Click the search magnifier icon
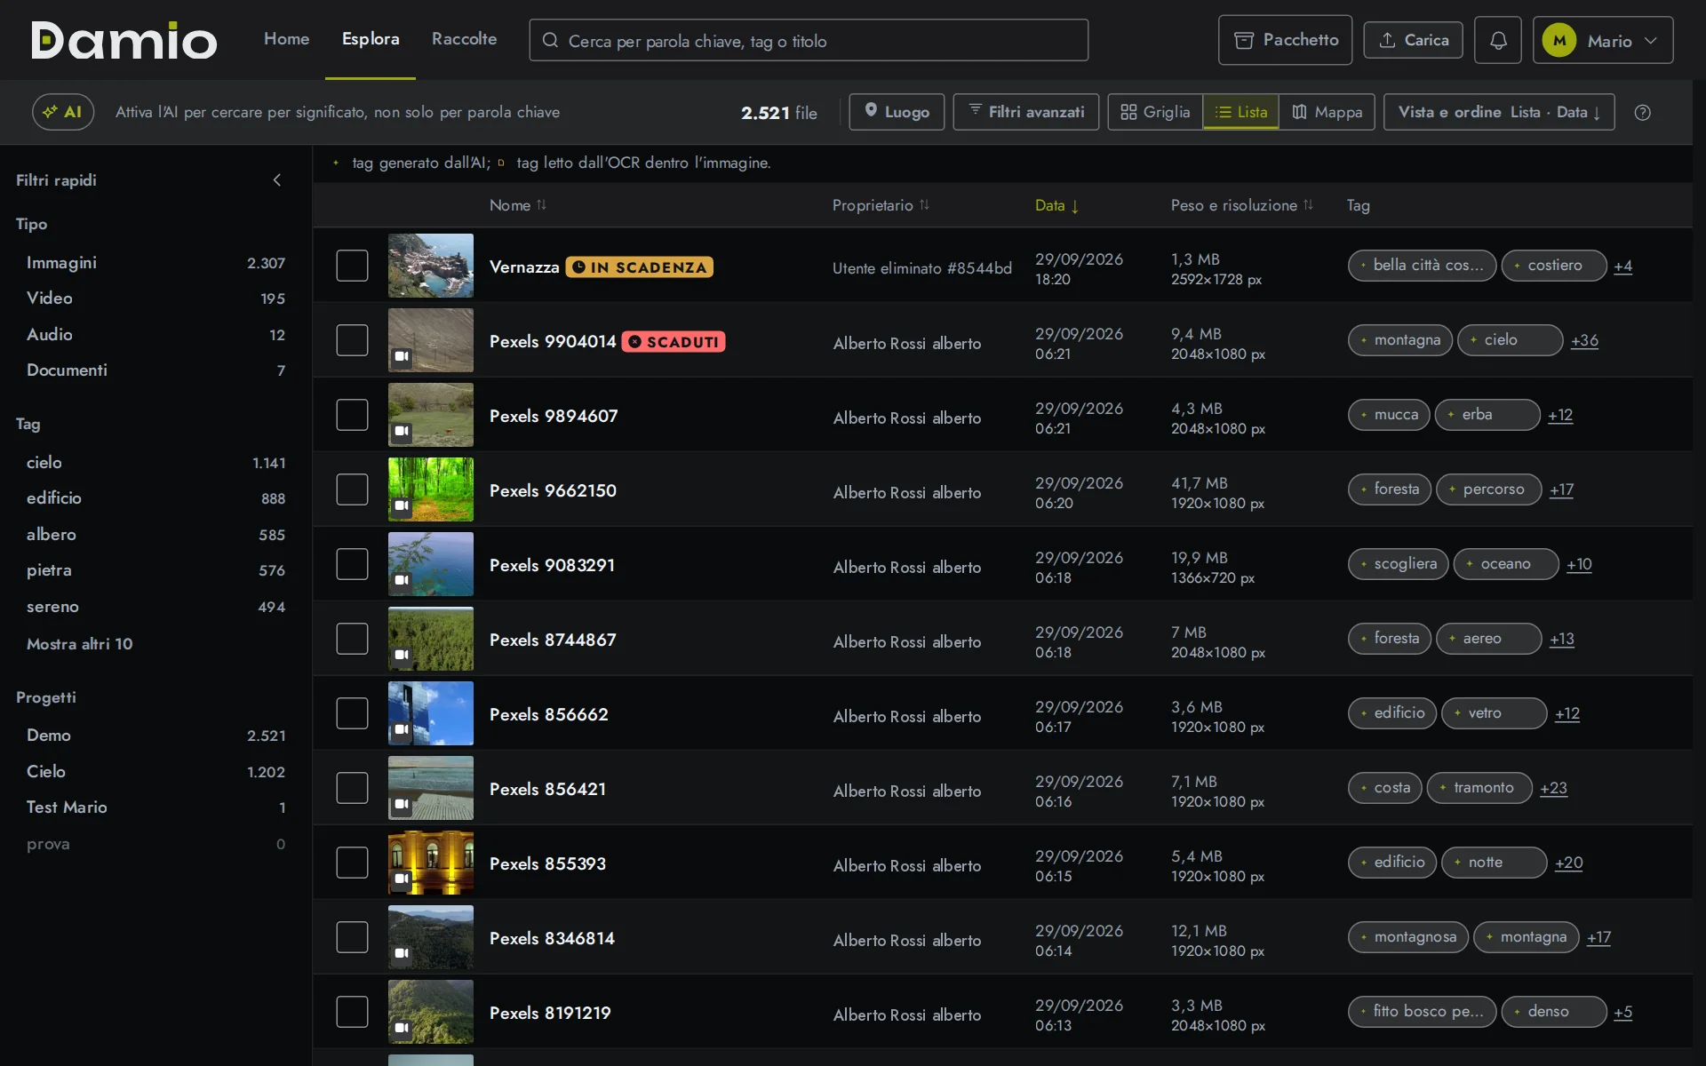The width and height of the screenshot is (1706, 1066). click(550, 41)
